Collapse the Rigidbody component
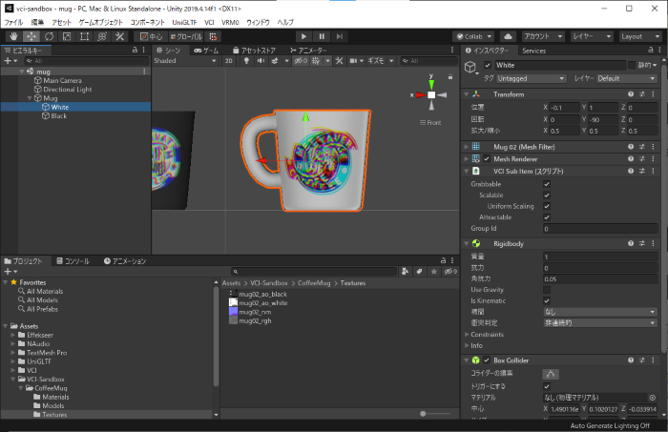 (x=466, y=244)
